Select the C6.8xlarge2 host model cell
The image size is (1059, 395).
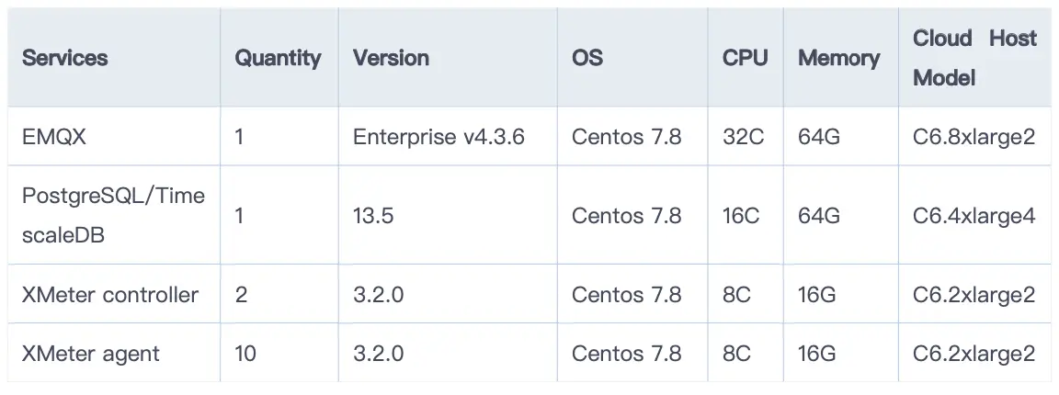[974, 137]
